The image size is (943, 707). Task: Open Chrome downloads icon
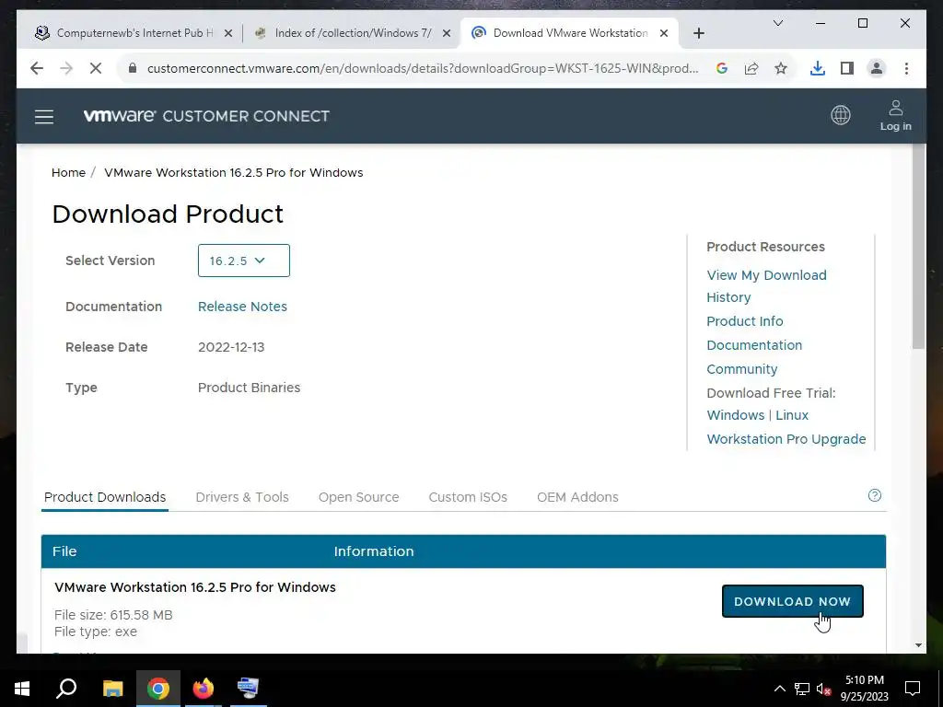(x=818, y=68)
